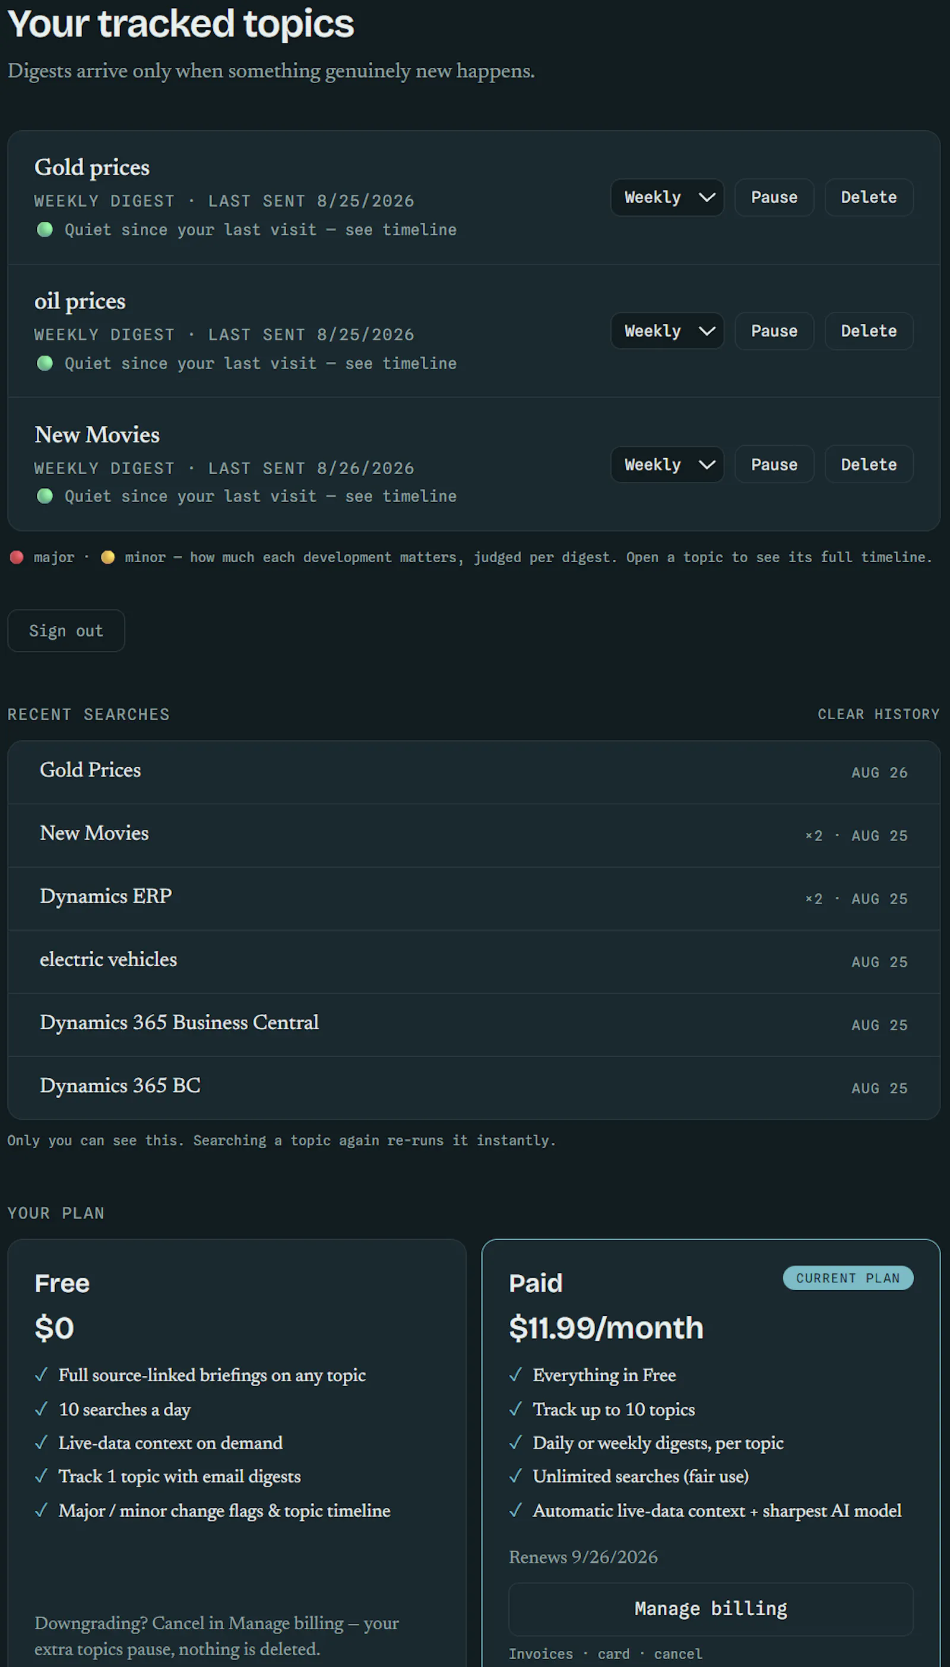Re-run the New Movies recent search

[474, 835]
